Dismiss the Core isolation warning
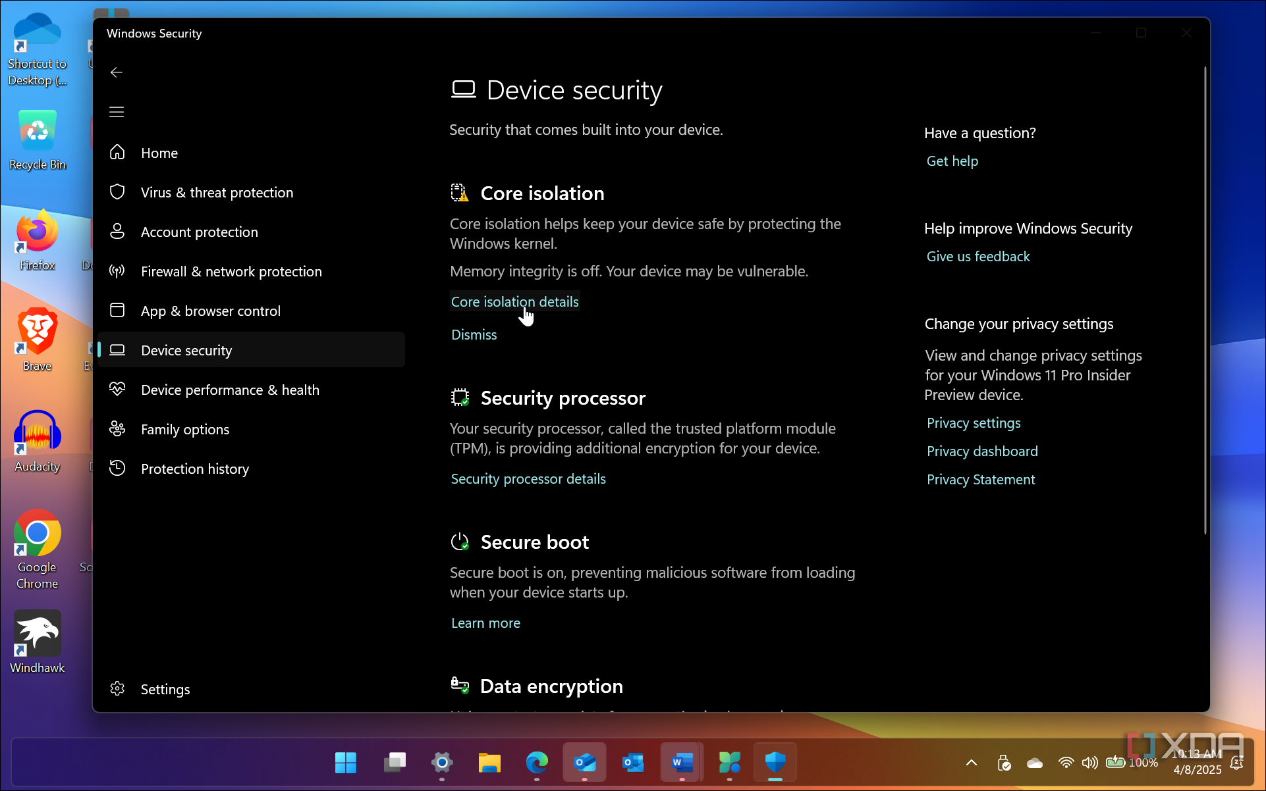The width and height of the screenshot is (1266, 791). [474, 334]
